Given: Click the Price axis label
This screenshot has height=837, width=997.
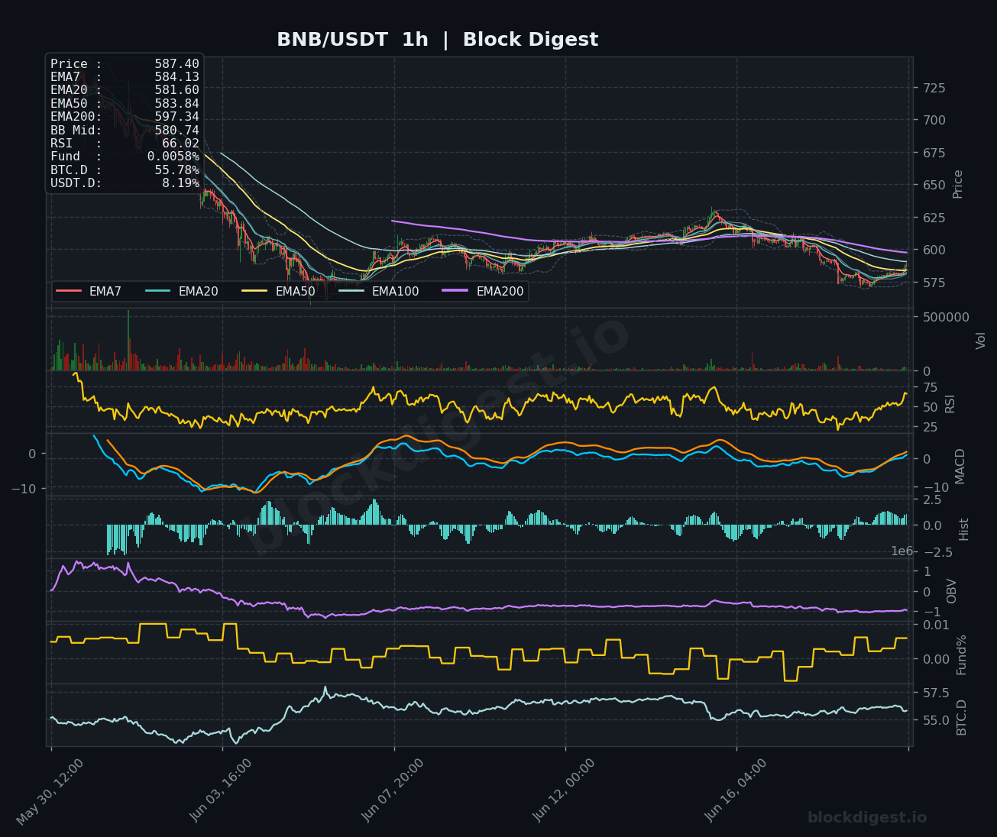Looking at the screenshot, I should 958,184.
